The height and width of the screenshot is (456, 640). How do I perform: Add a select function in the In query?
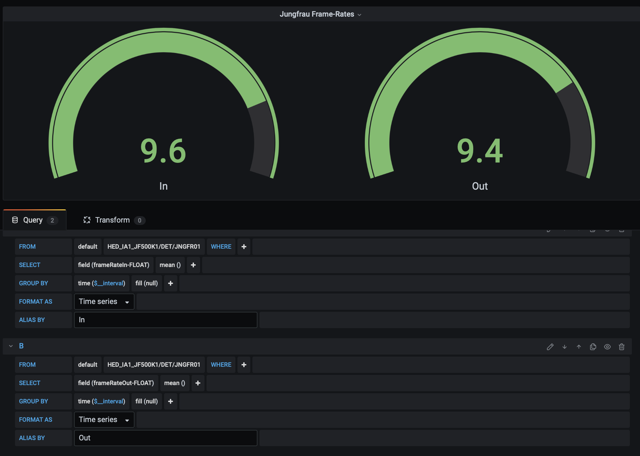[x=193, y=265]
